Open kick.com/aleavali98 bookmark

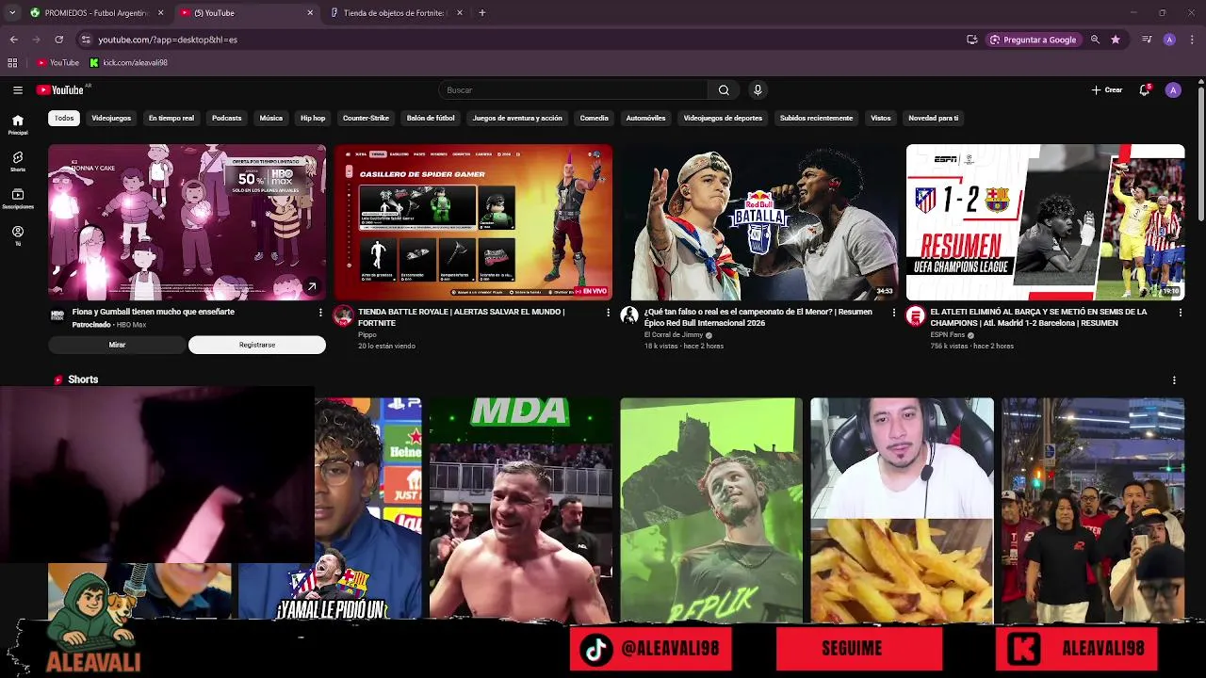click(128, 63)
